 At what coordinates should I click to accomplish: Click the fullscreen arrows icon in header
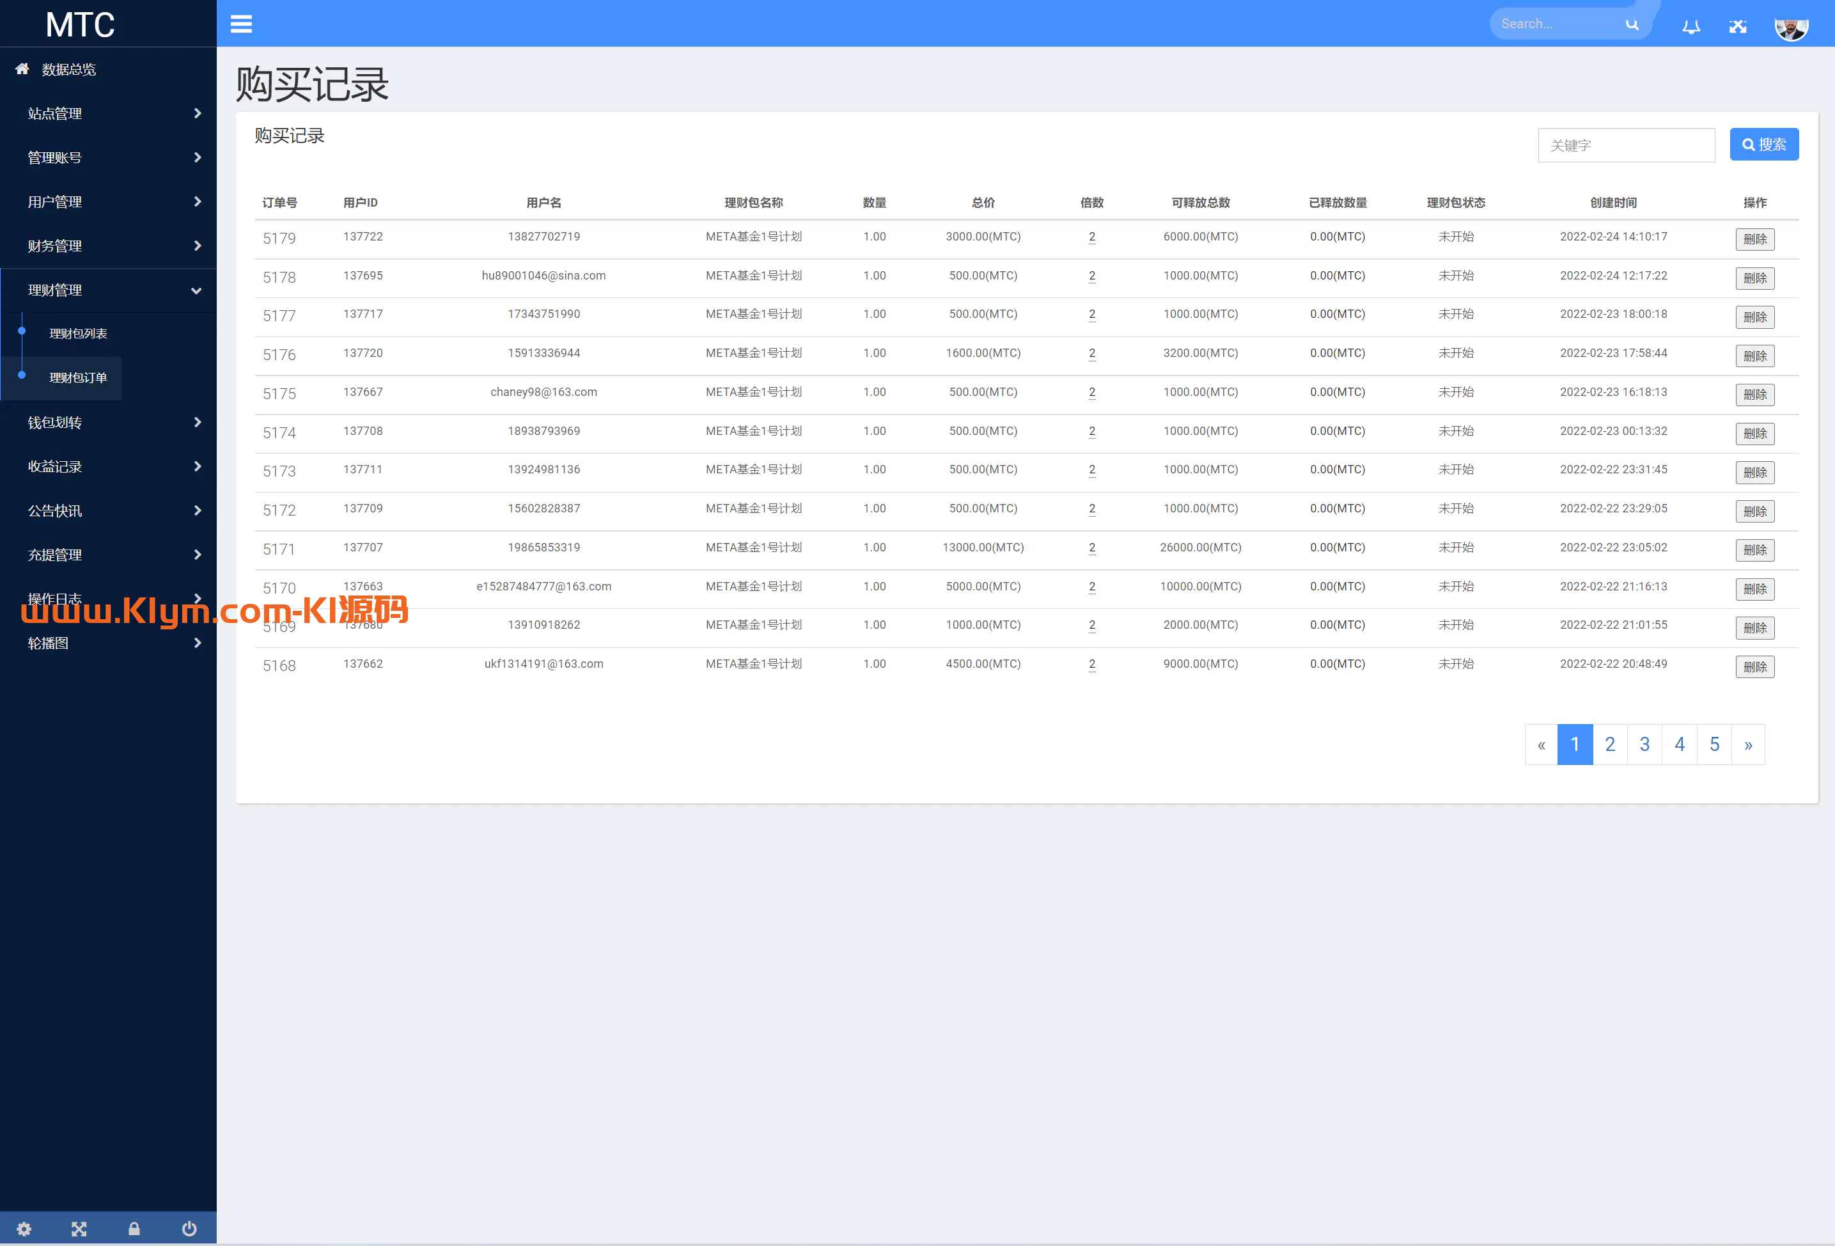point(1737,26)
